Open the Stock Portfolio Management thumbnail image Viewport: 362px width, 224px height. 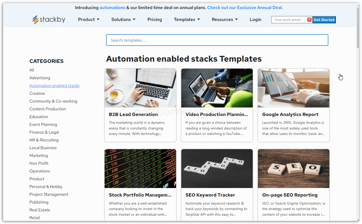click(x=140, y=169)
